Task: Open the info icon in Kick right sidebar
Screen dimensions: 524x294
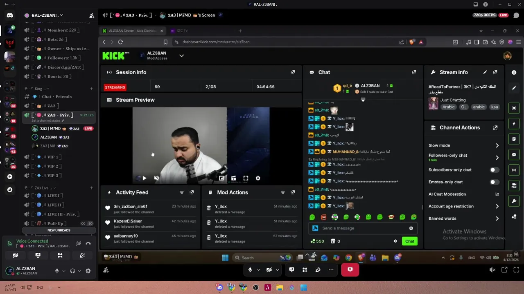Action: pos(514,72)
